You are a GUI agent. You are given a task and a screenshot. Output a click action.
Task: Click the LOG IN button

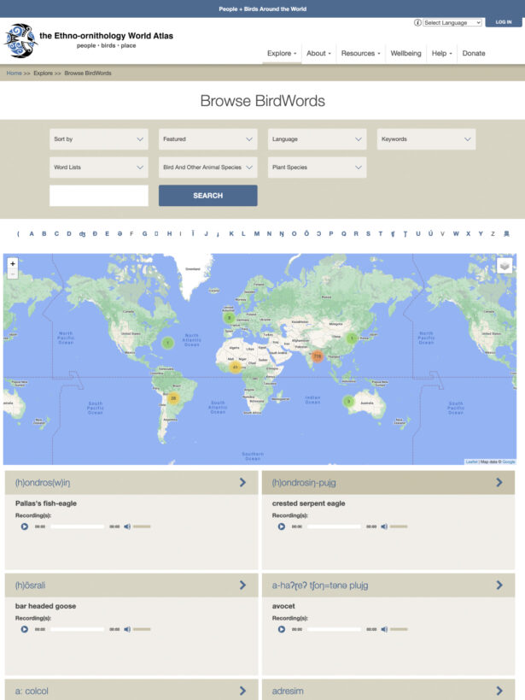tap(503, 22)
